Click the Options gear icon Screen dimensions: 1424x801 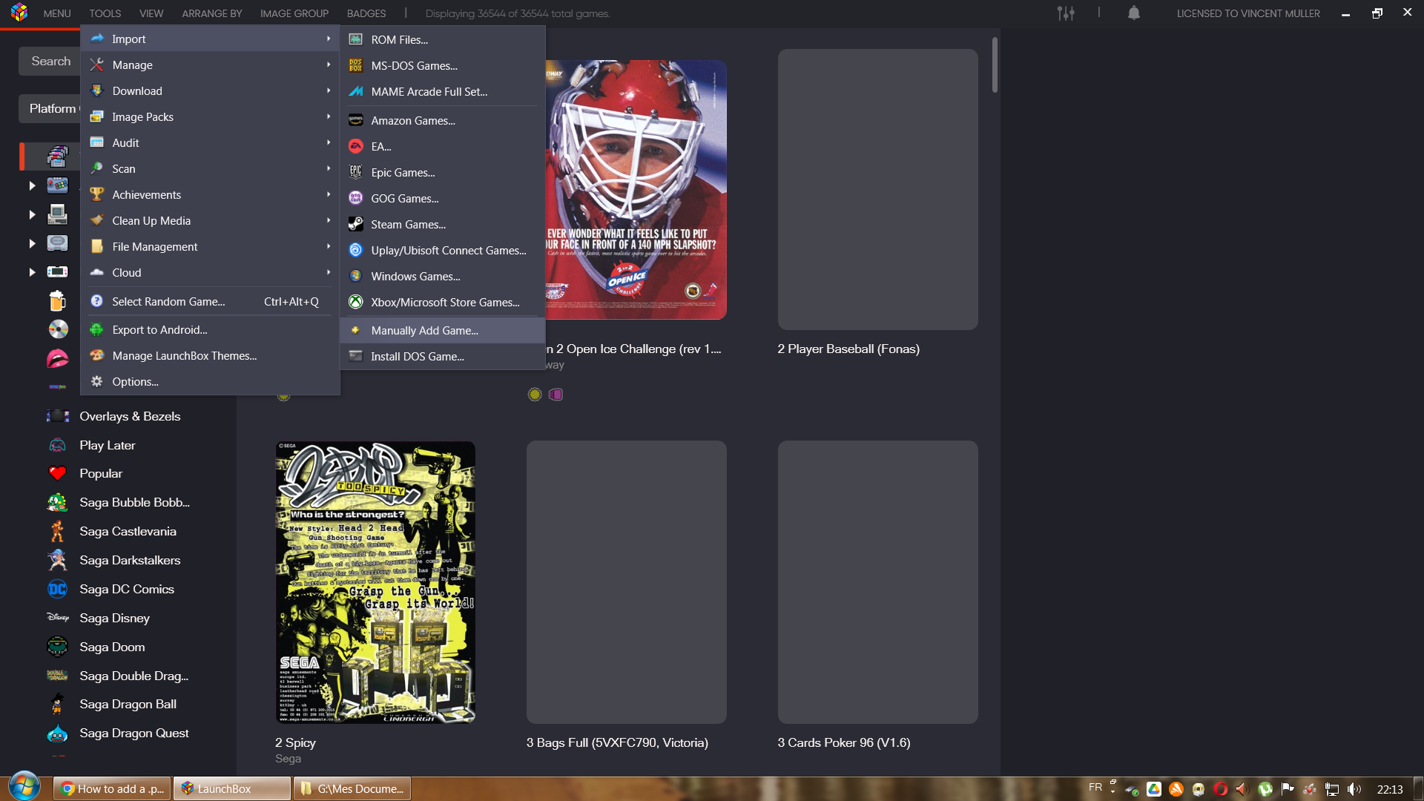[x=96, y=381]
